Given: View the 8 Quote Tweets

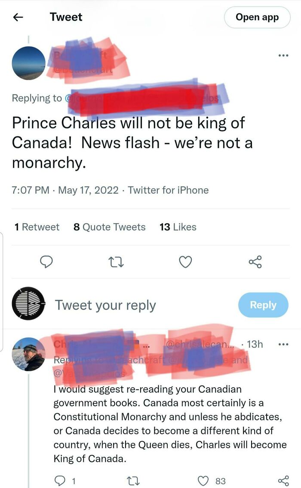Looking at the screenshot, I should click(x=109, y=227).
